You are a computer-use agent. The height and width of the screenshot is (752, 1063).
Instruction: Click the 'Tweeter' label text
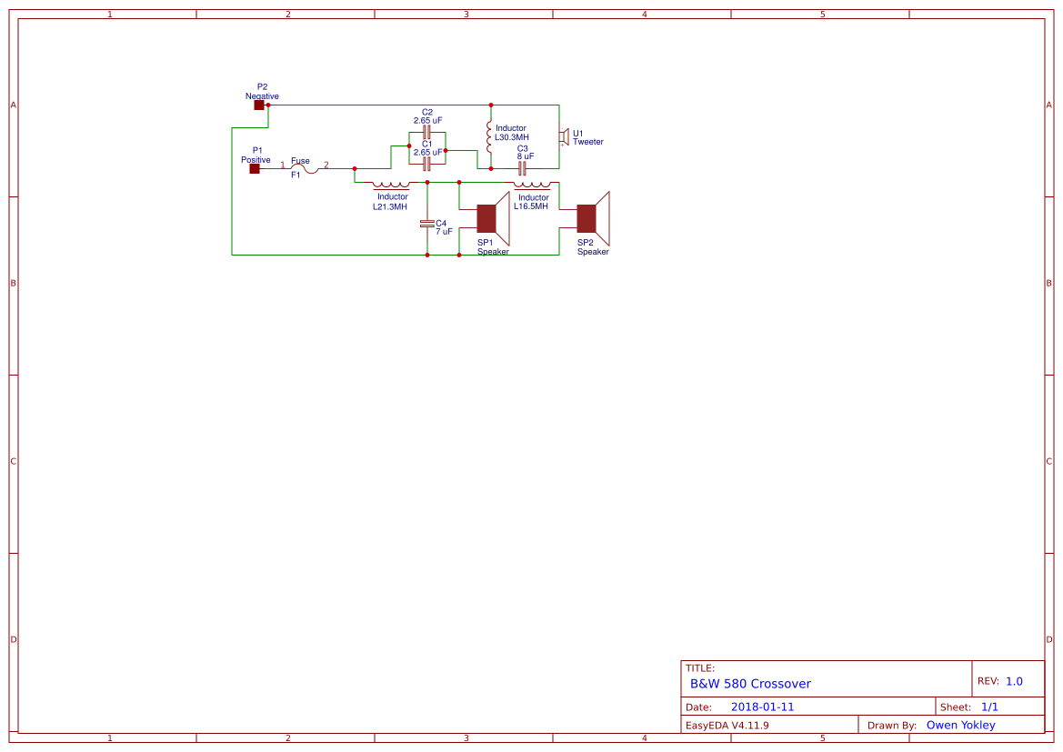587,142
